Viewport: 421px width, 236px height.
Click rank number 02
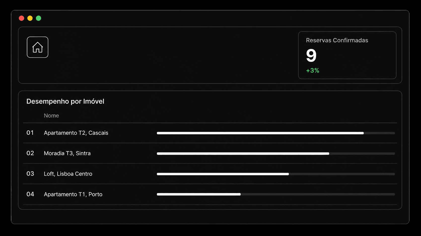tap(30, 153)
